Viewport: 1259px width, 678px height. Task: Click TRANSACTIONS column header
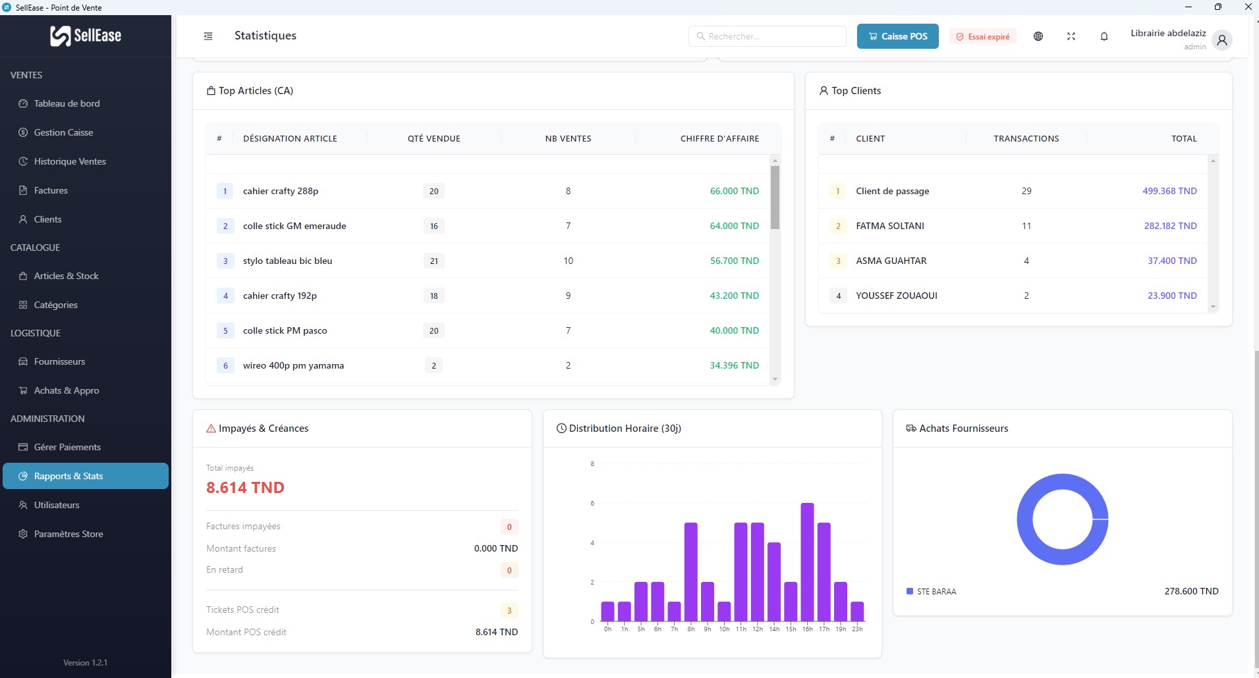coord(1026,138)
